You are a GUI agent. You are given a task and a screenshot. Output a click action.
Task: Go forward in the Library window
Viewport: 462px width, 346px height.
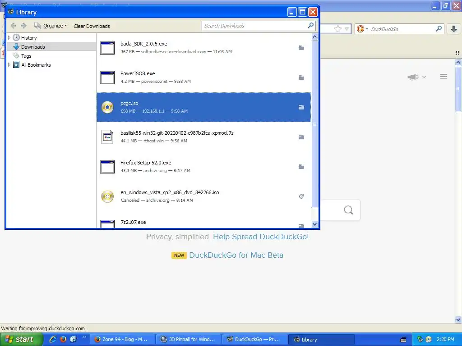[x=24, y=26]
